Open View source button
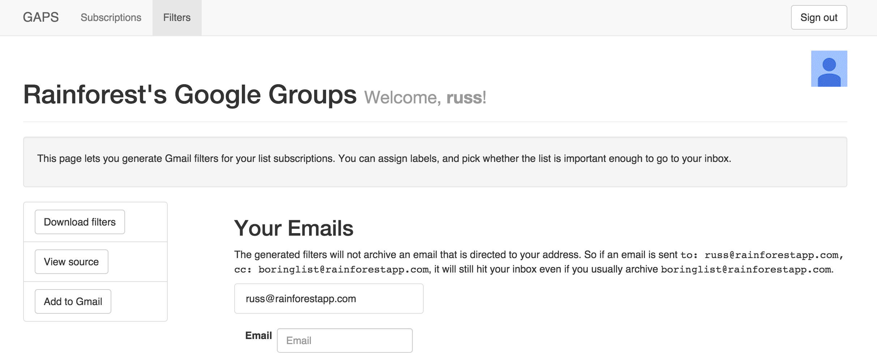The image size is (877, 360). click(x=71, y=262)
